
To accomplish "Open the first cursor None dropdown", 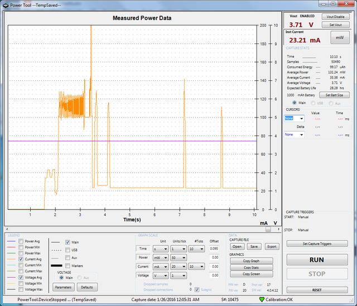I will tap(294, 118).
